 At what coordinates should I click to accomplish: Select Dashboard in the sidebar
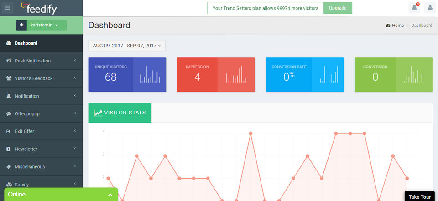(42, 43)
